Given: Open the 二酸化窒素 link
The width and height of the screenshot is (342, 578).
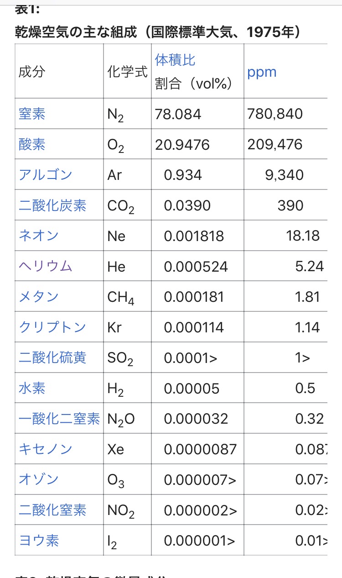Looking at the screenshot, I should coord(52,510).
